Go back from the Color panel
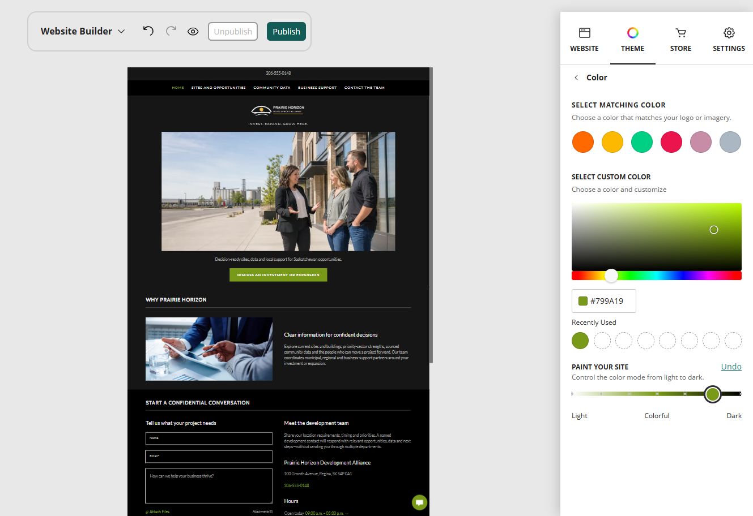Screen dimensions: 753x516 [576, 78]
